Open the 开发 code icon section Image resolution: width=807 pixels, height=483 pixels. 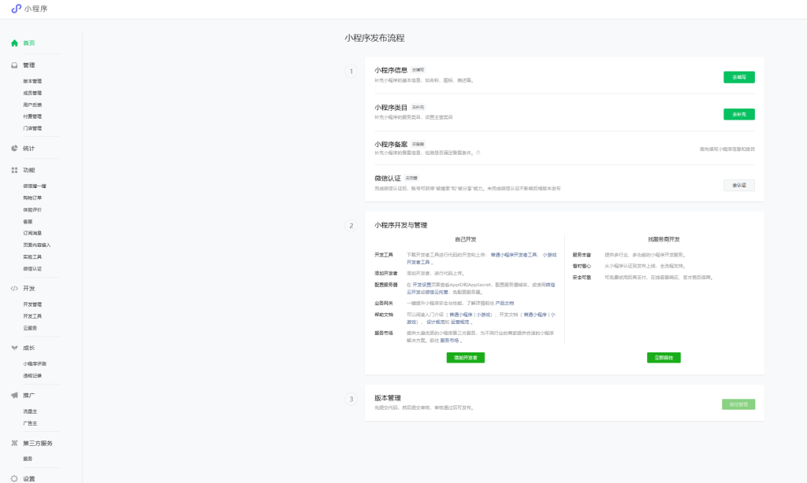pos(13,287)
